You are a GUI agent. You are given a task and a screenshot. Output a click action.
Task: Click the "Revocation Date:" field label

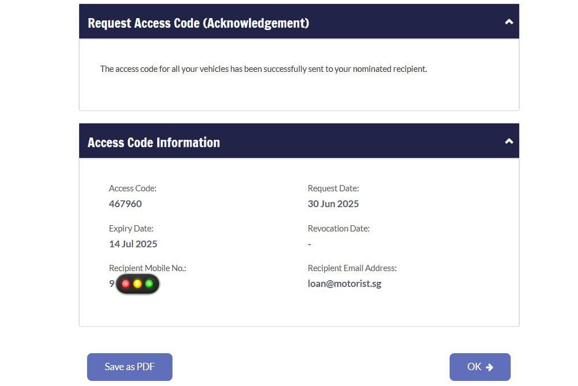[x=338, y=229]
